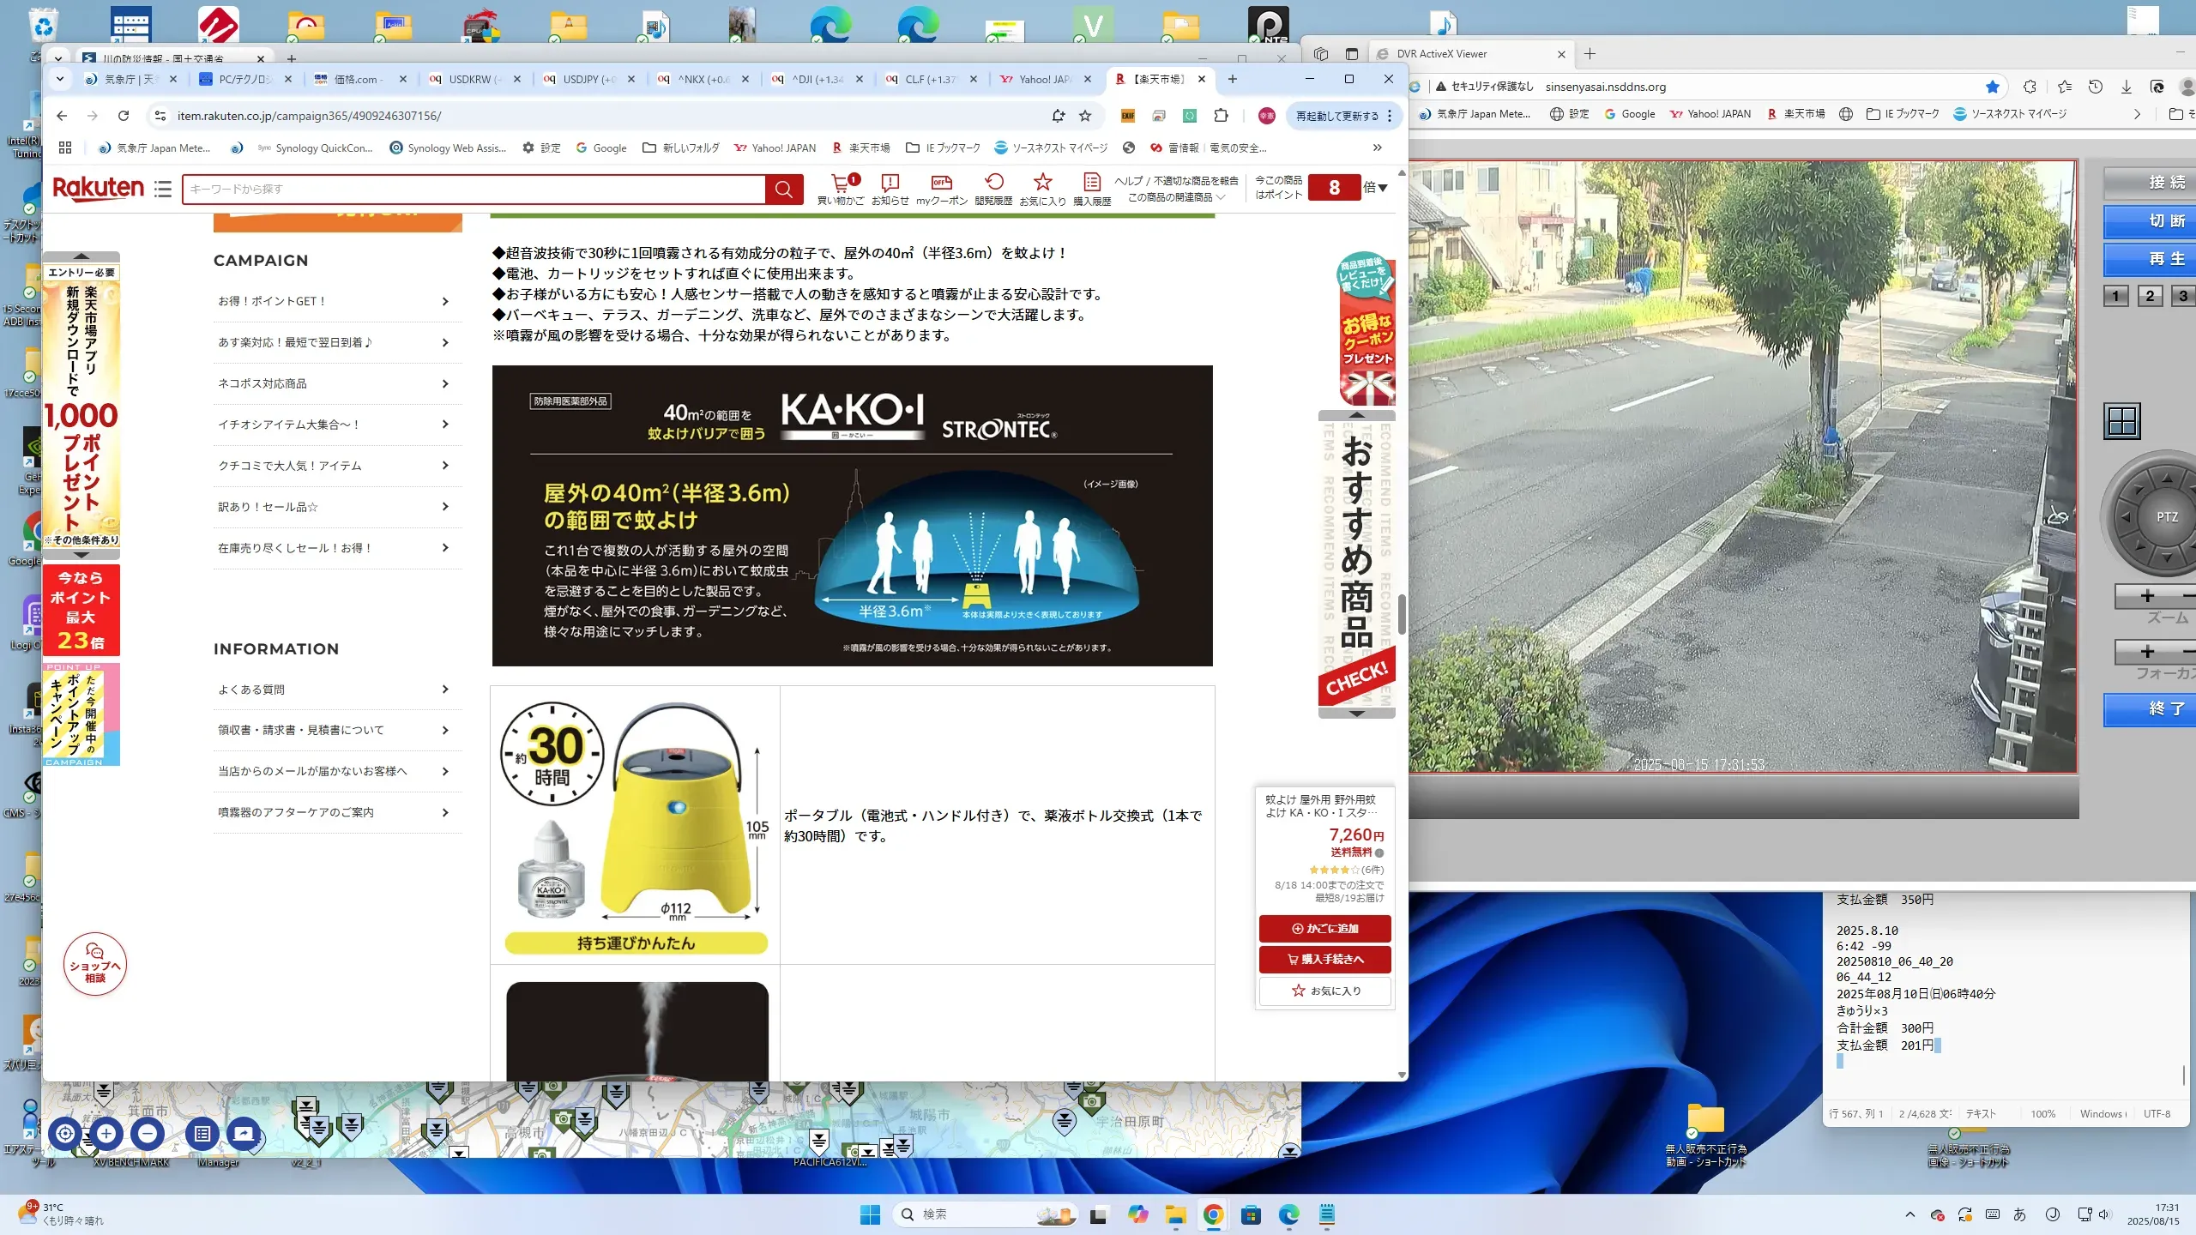Click the かごに追加 add-to-cart button

1325,928
